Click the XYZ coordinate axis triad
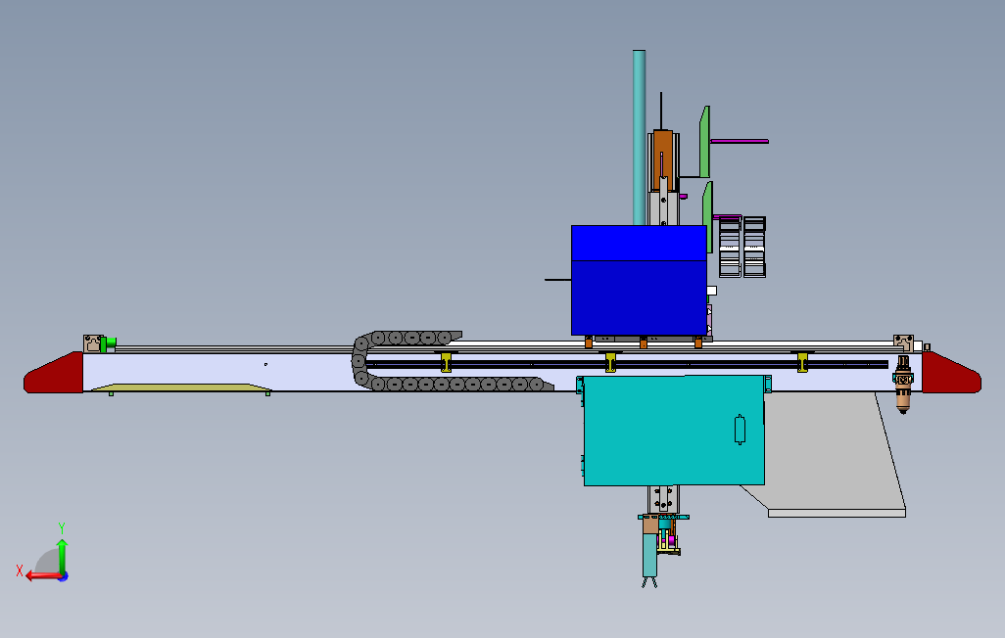This screenshot has height=638, width=1005. [x=43, y=554]
